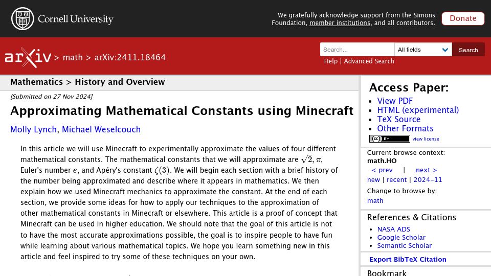Click the arXiv:2411.18464 identifier link
Screen dimensions: 491x276
point(130,58)
